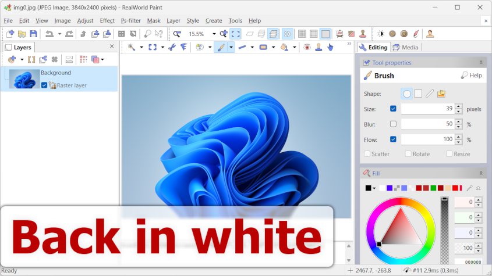Click the zoom in magnifier icon

pyautogui.click(x=224, y=34)
